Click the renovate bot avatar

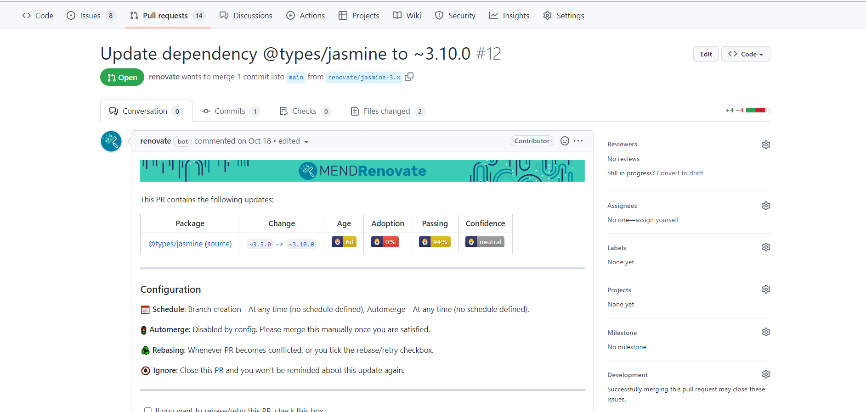coord(111,141)
